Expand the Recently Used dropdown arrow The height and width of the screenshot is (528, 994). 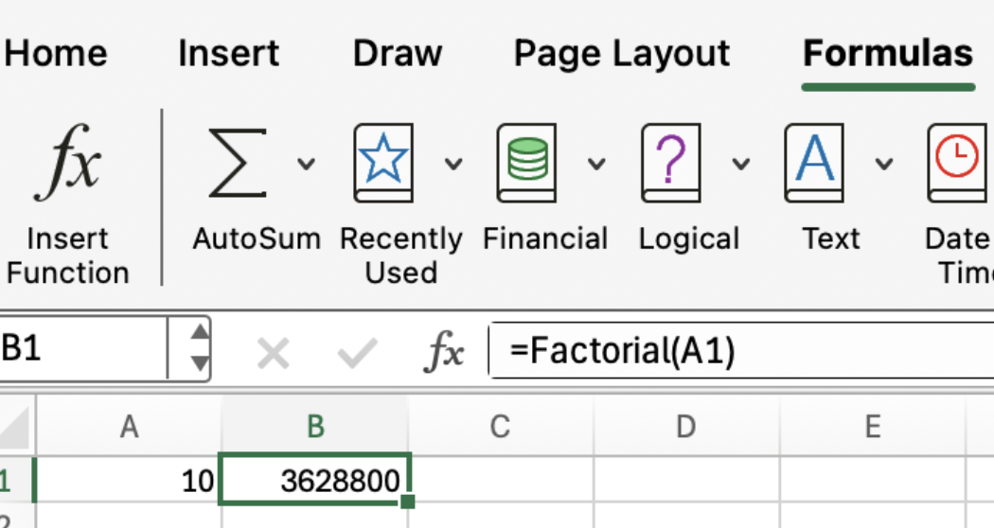(453, 164)
